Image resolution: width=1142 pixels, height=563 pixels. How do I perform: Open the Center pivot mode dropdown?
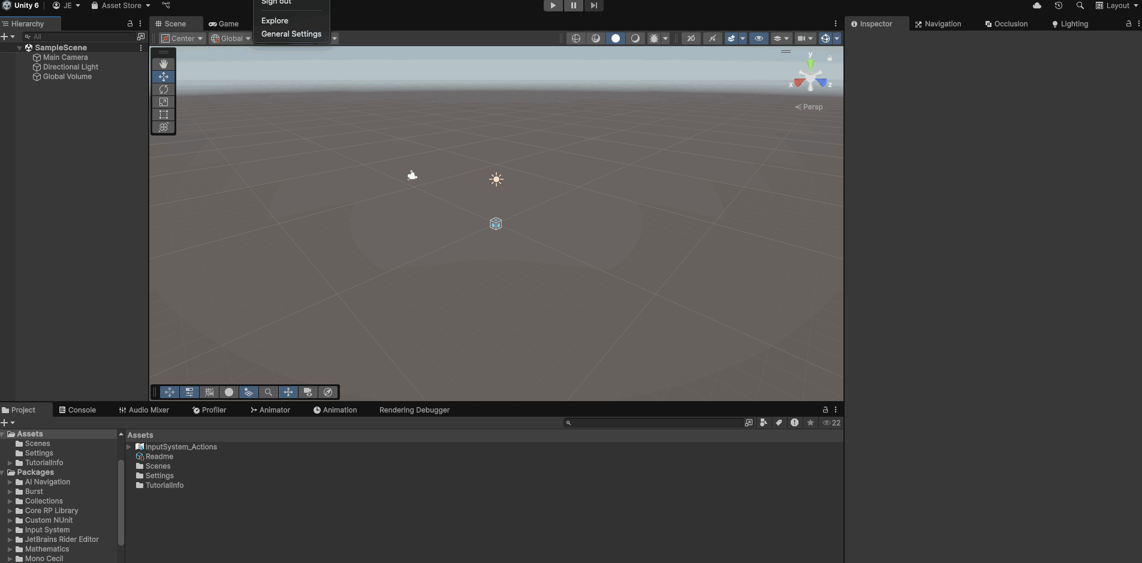(182, 38)
